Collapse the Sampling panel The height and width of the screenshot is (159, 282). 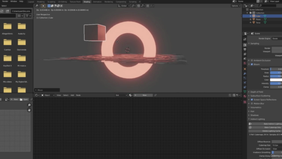[x=254, y=43]
